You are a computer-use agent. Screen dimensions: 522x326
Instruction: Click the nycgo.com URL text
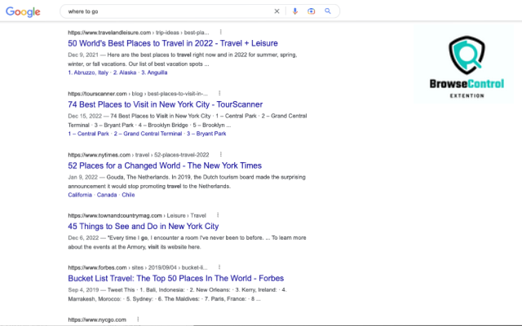[x=97, y=320]
